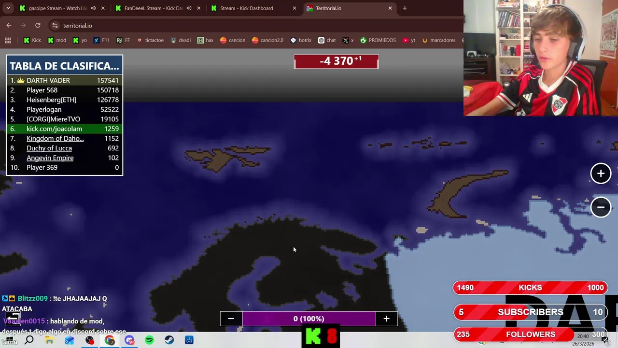Select [CORGI]MiereTVO in the leaderboard

(64, 119)
